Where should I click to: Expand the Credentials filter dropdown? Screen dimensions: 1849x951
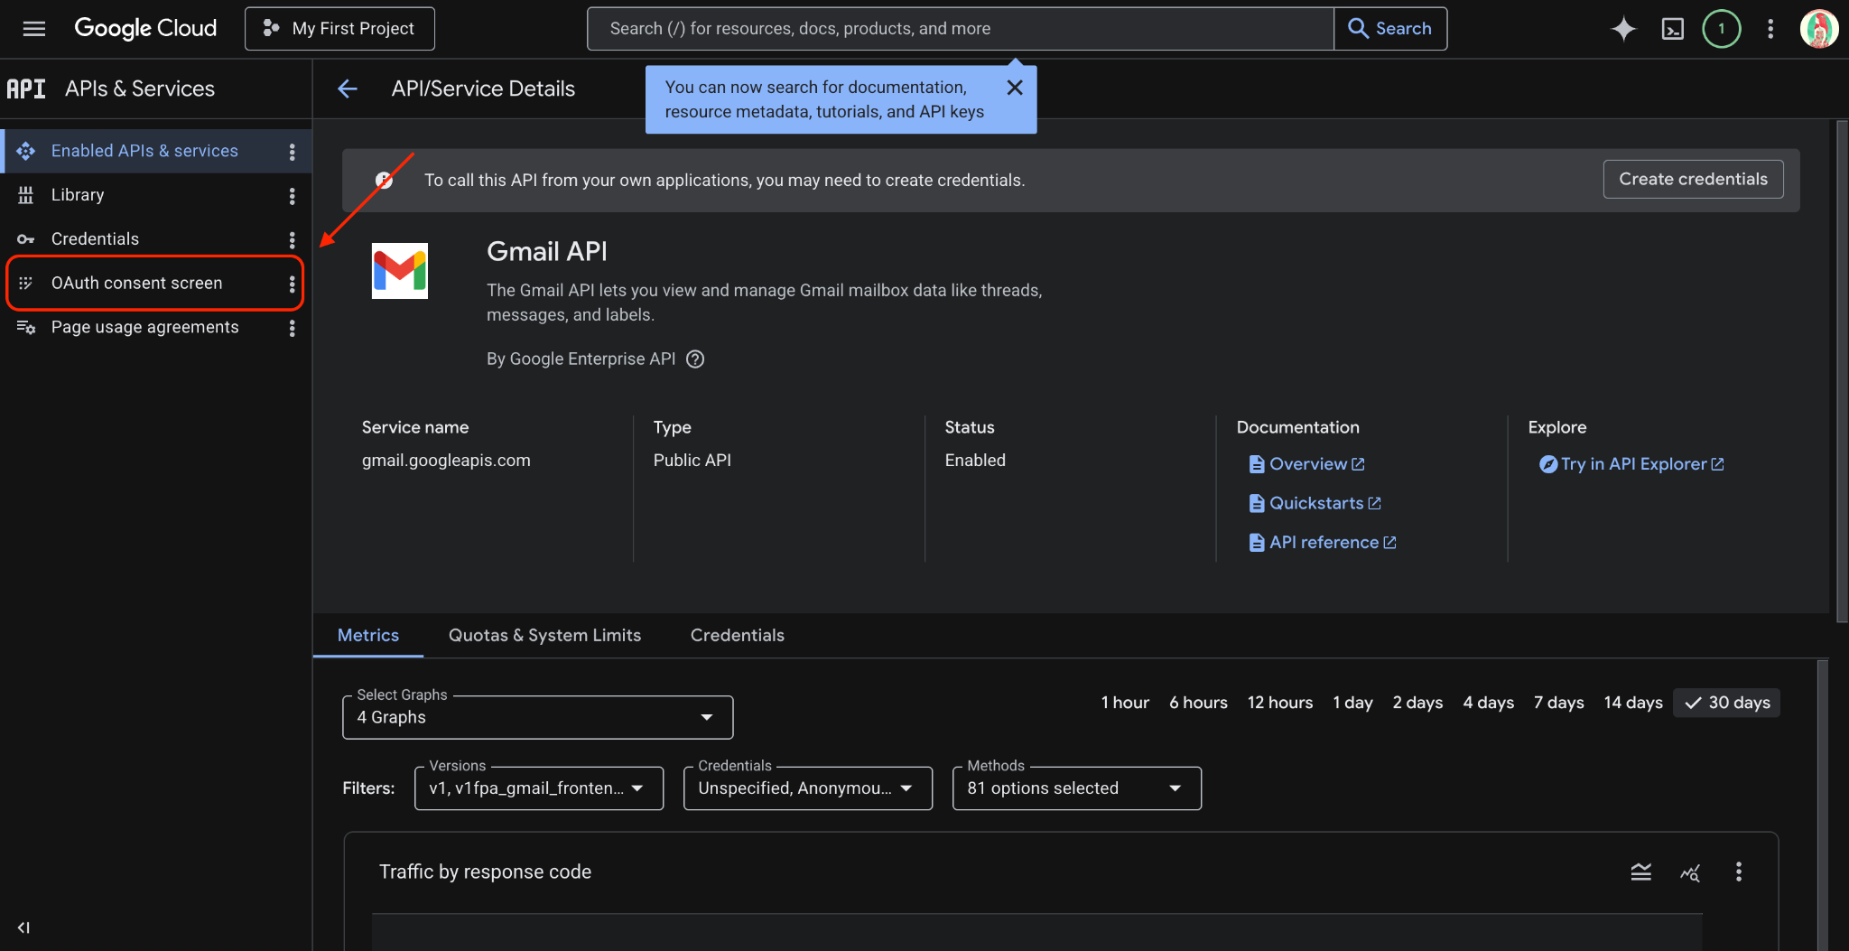click(808, 788)
